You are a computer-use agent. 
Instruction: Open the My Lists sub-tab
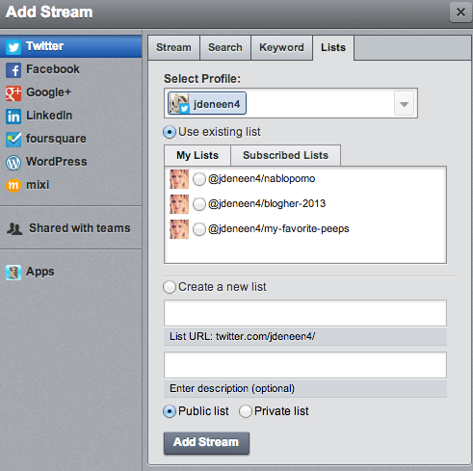pos(197,155)
